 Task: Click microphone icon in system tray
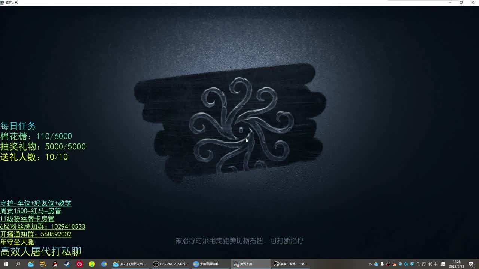coord(382,264)
